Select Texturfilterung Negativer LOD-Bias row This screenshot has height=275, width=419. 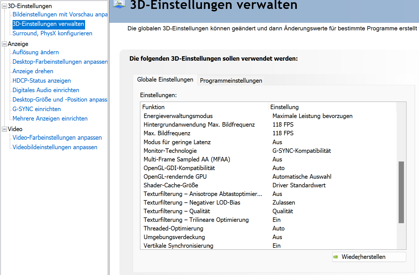(x=268, y=203)
